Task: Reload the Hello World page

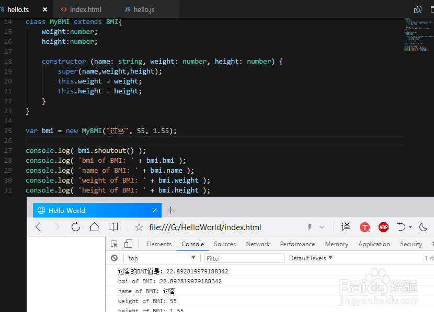Action: (x=76, y=227)
